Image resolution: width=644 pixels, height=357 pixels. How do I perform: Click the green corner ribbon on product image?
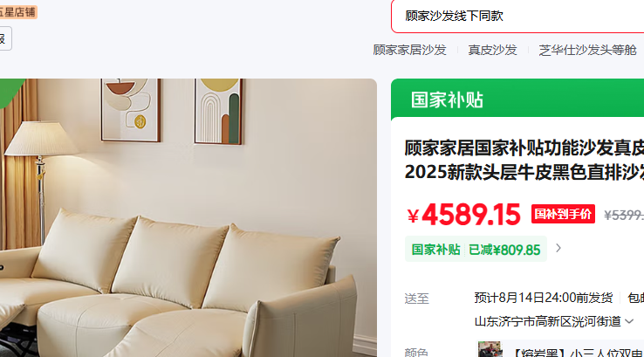[10, 92]
